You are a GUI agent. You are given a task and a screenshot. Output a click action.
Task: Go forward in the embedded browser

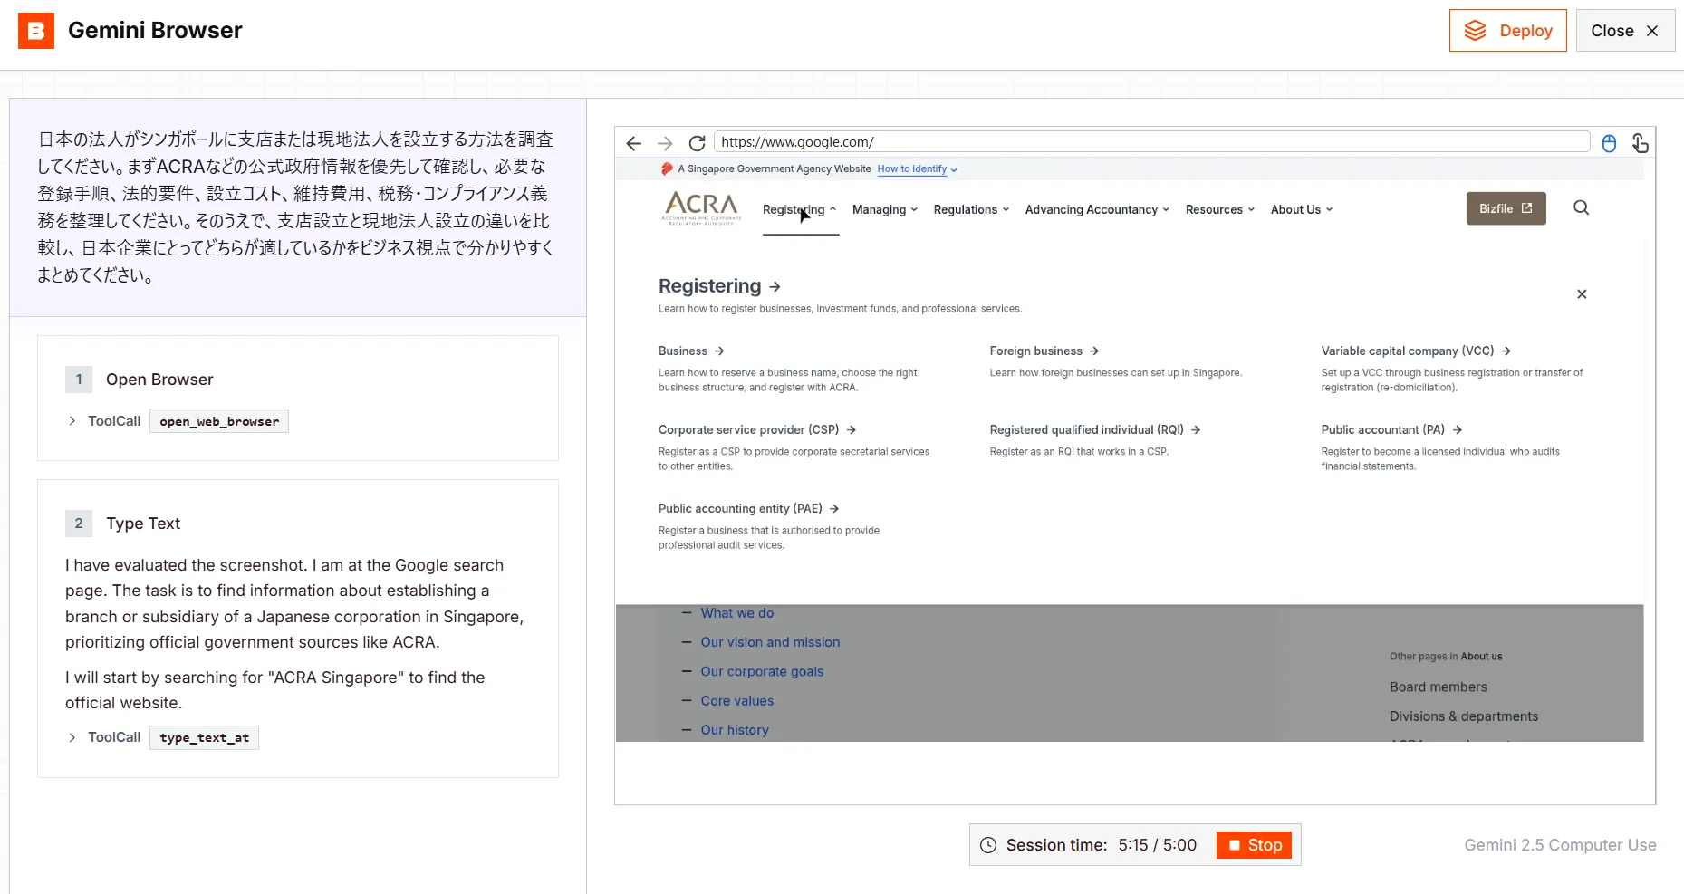[x=665, y=143]
